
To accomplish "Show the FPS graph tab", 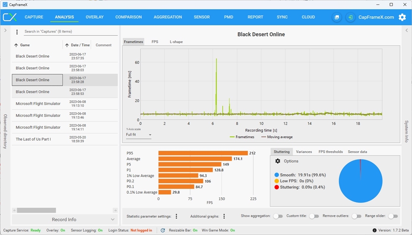I will pyautogui.click(x=155, y=42).
